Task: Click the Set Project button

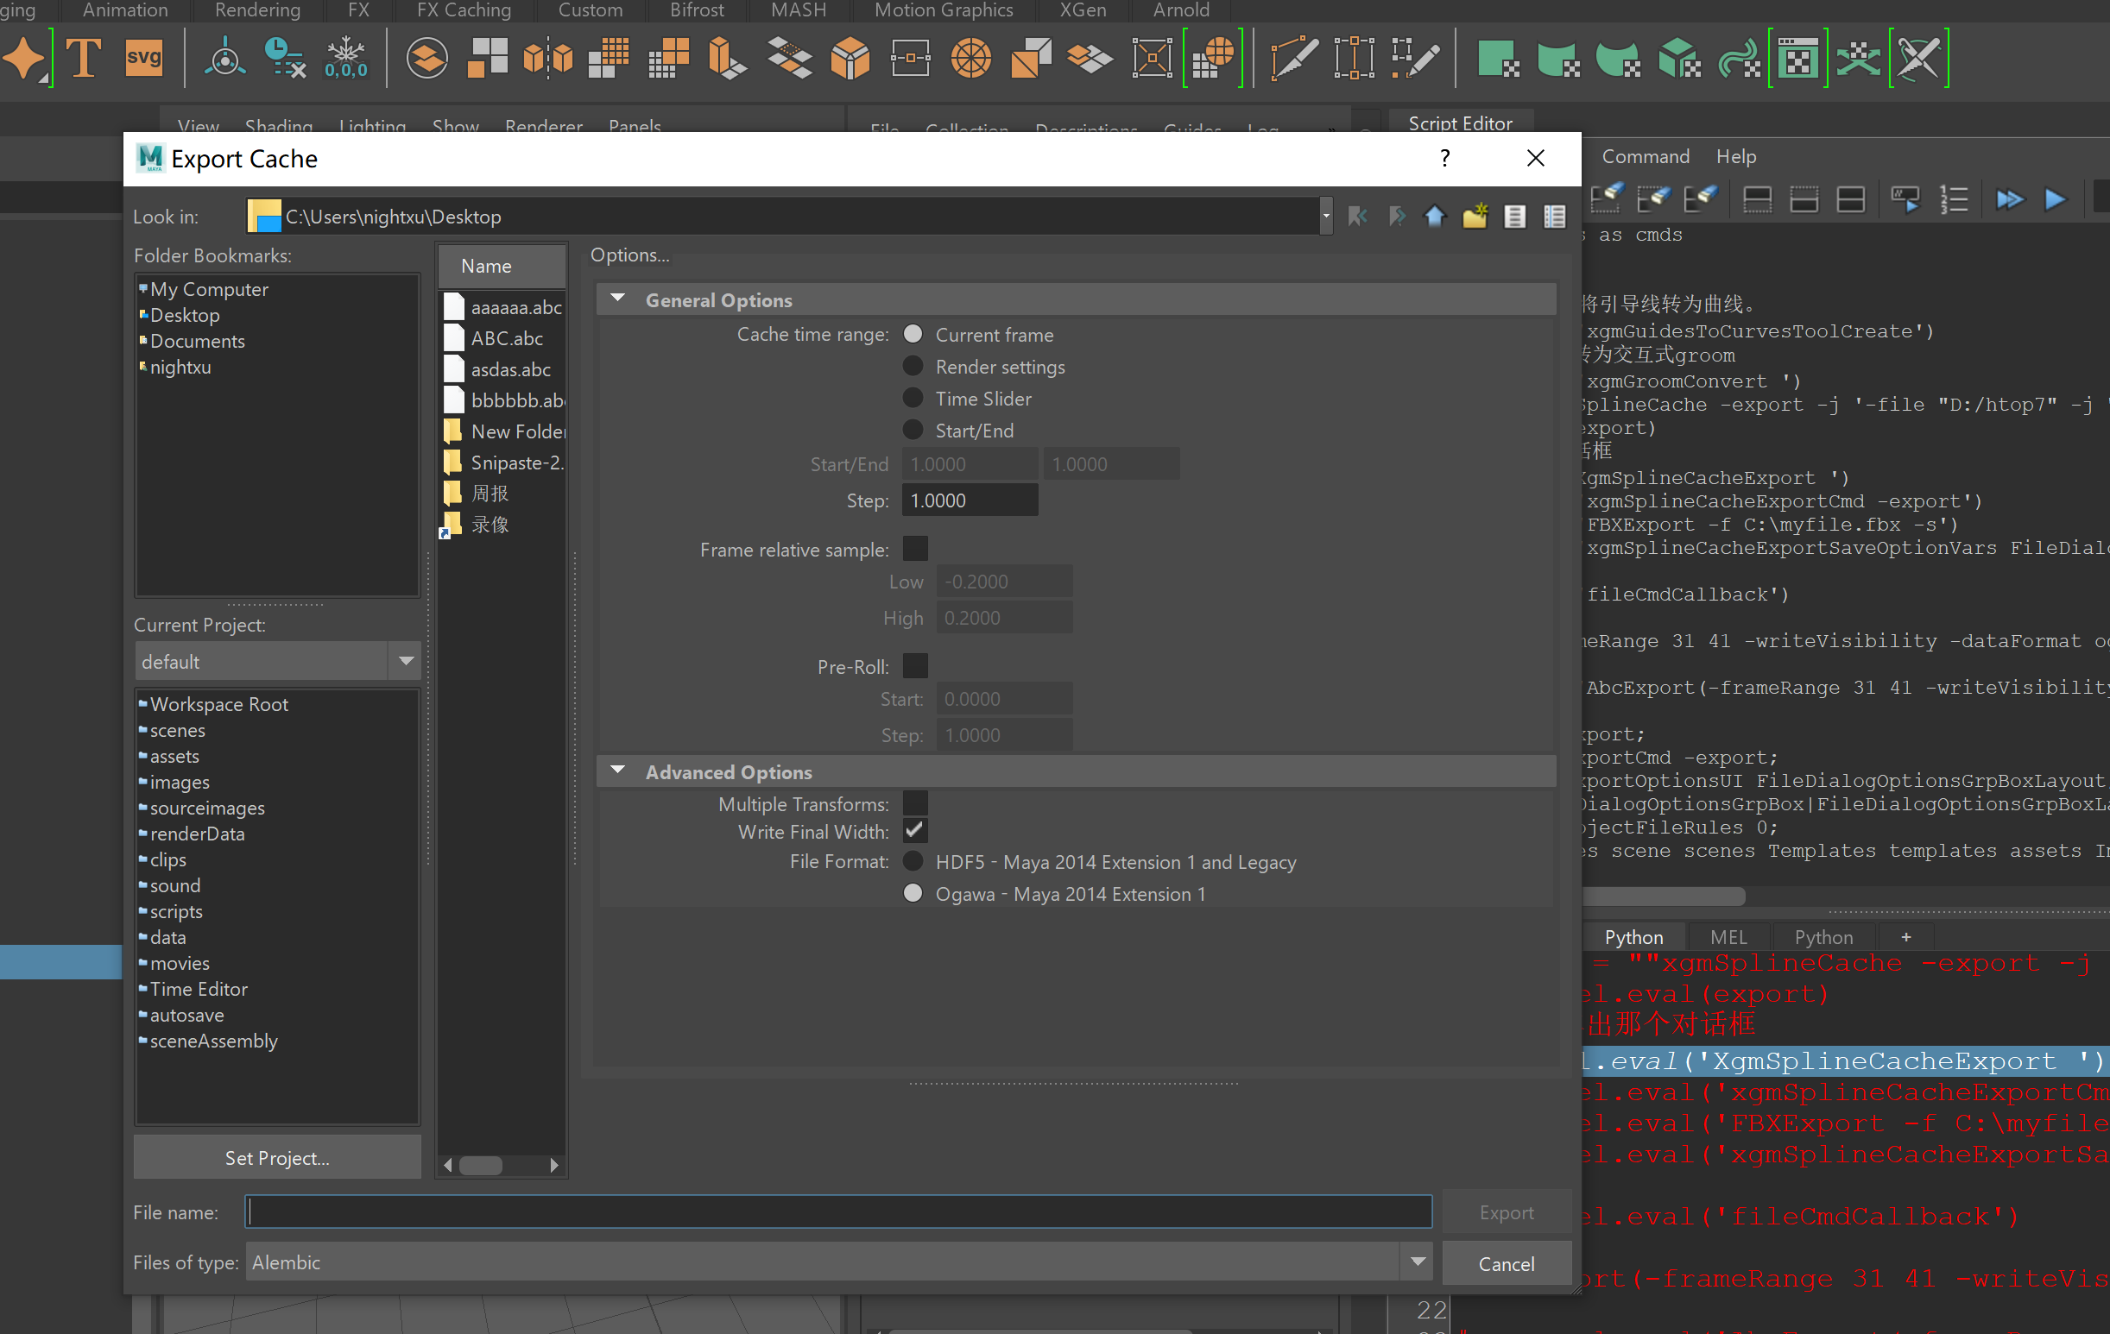Action: point(277,1157)
